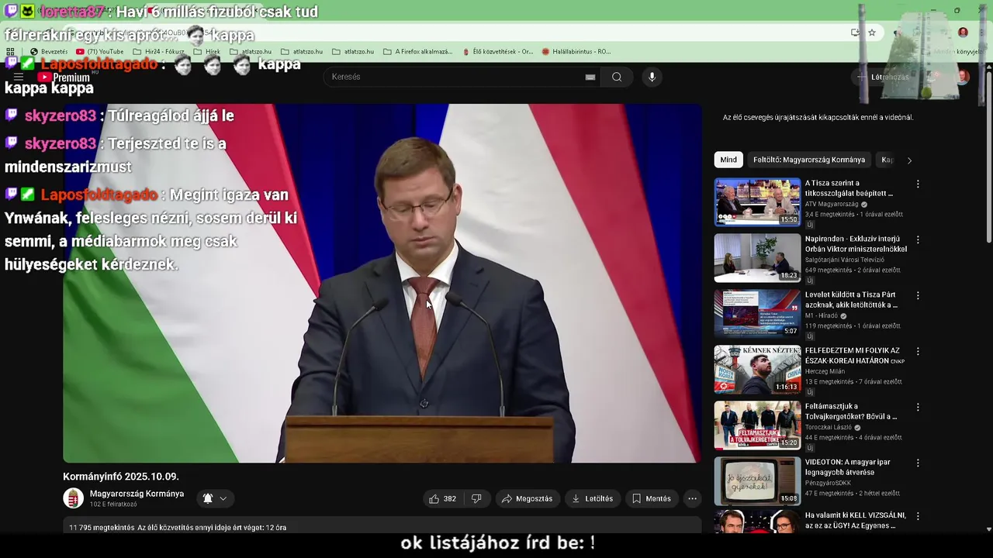Open Napirenden Exkluzív interjú video thumbnail

(x=757, y=258)
